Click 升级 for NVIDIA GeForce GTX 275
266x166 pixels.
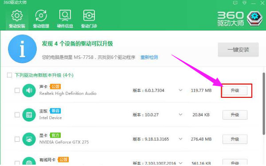tap(235, 139)
